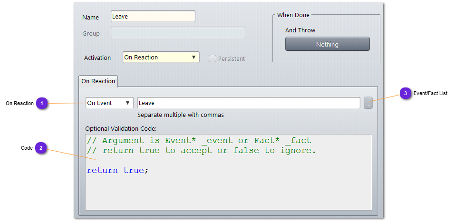Click the first comment line about Argument
This screenshot has width=455, height=222.
199,141
